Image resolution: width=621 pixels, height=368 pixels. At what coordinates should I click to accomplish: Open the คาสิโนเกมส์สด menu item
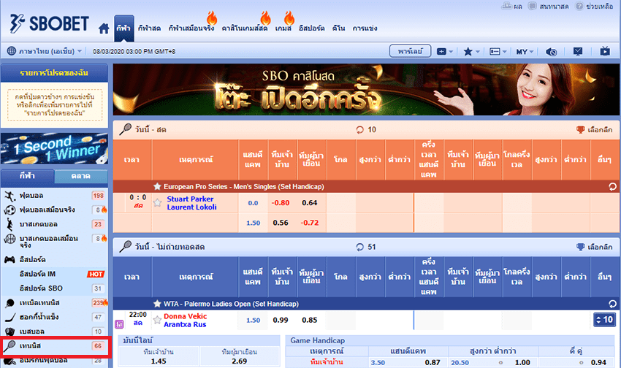[244, 28]
